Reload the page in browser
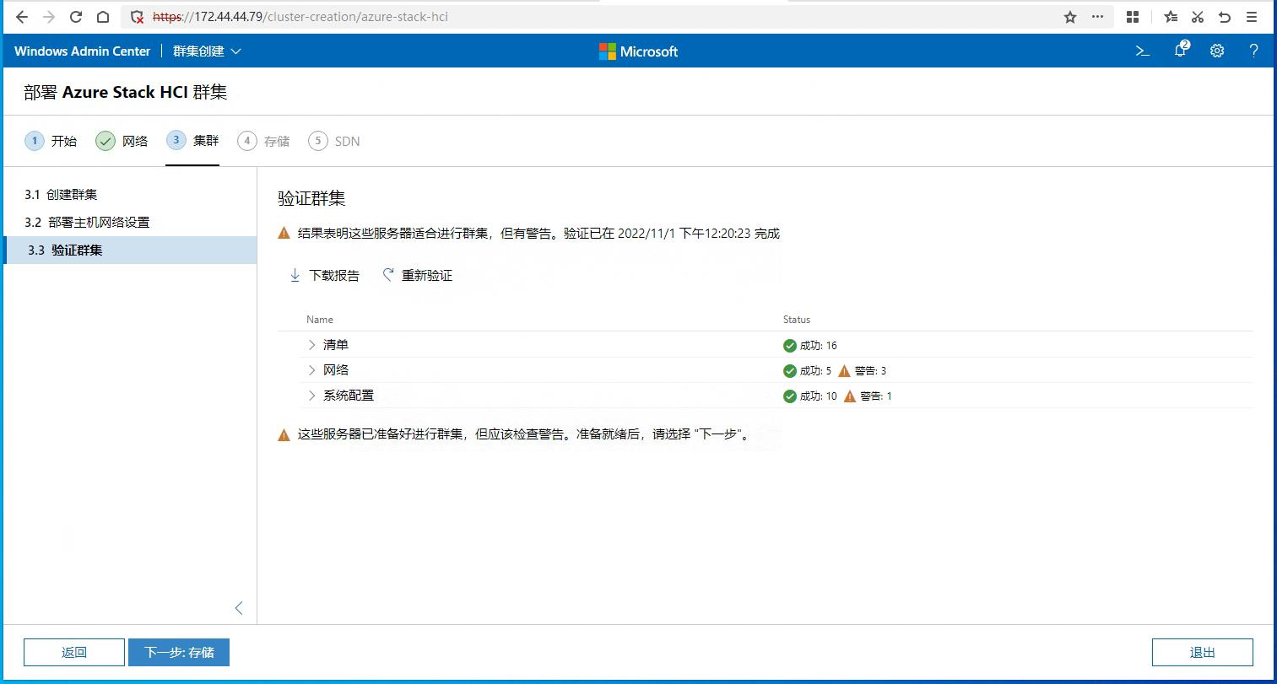Screen dimensions: 1277x684 [x=76, y=17]
